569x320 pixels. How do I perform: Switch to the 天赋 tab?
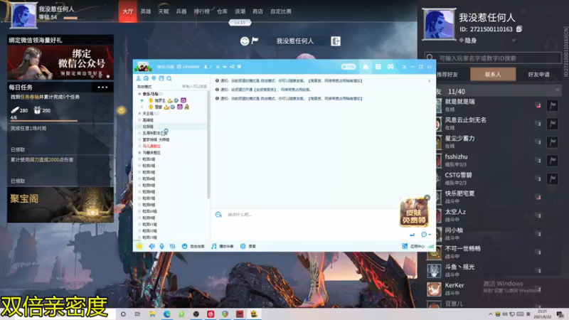pos(164,11)
